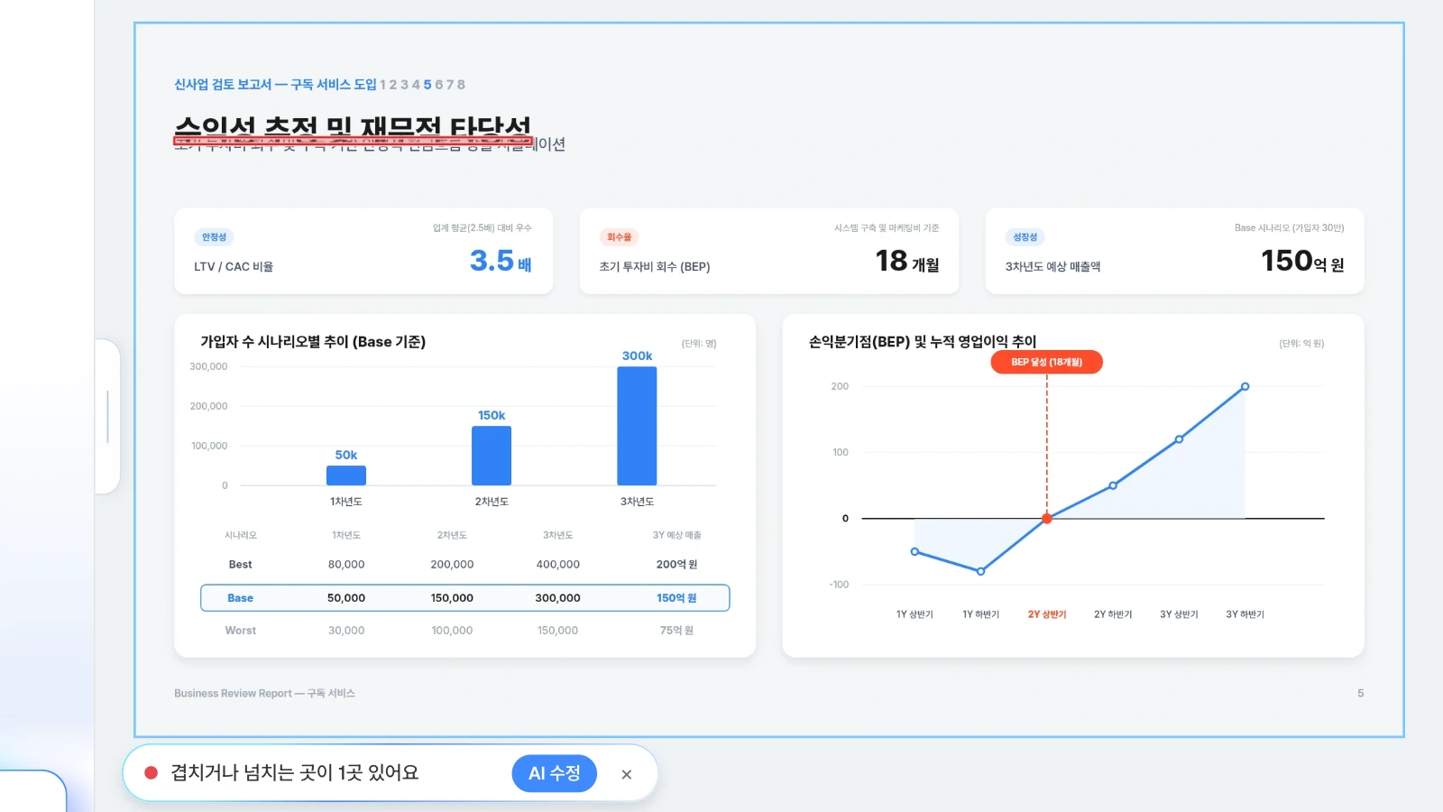The image size is (1443, 812).
Task: Click the red BEP point on the line chart
Action: pyautogui.click(x=1047, y=519)
